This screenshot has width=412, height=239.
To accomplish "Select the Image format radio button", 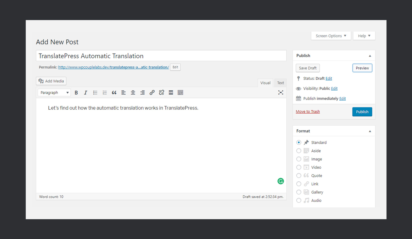I will point(299,159).
